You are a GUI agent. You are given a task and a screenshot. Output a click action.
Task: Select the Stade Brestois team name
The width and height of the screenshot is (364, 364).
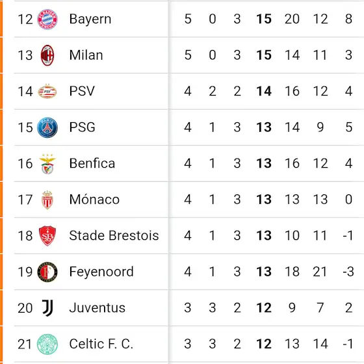[114, 235]
